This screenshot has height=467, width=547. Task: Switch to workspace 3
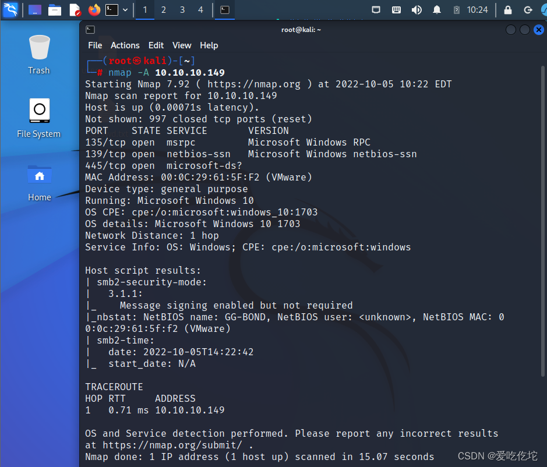pyautogui.click(x=182, y=10)
